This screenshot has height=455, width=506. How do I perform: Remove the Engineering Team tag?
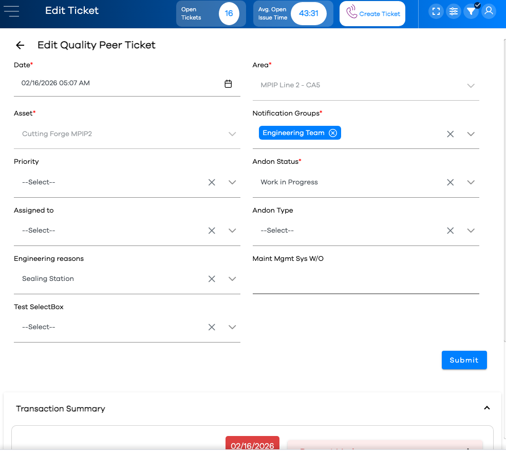click(333, 133)
